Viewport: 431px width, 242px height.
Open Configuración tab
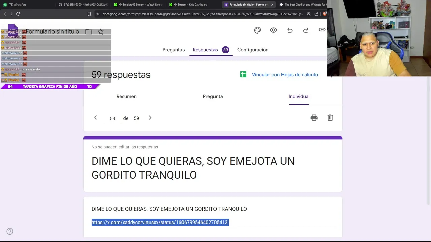[253, 50]
